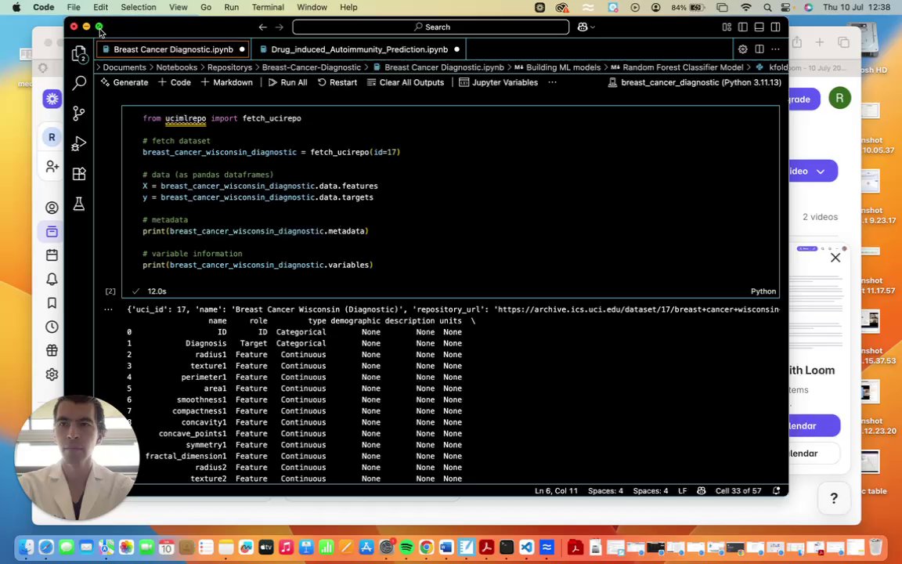Click the Run All button
902x564 pixels.
(287, 82)
